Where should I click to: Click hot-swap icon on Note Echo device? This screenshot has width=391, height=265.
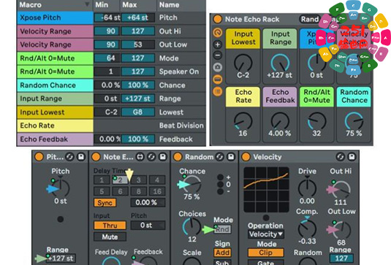pyautogui.click(x=151, y=157)
